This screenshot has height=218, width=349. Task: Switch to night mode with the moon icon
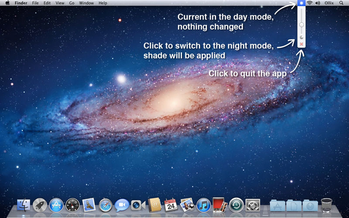[x=301, y=37]
